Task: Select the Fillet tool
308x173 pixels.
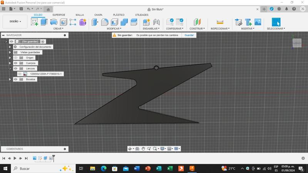Action: pos(105,22)
